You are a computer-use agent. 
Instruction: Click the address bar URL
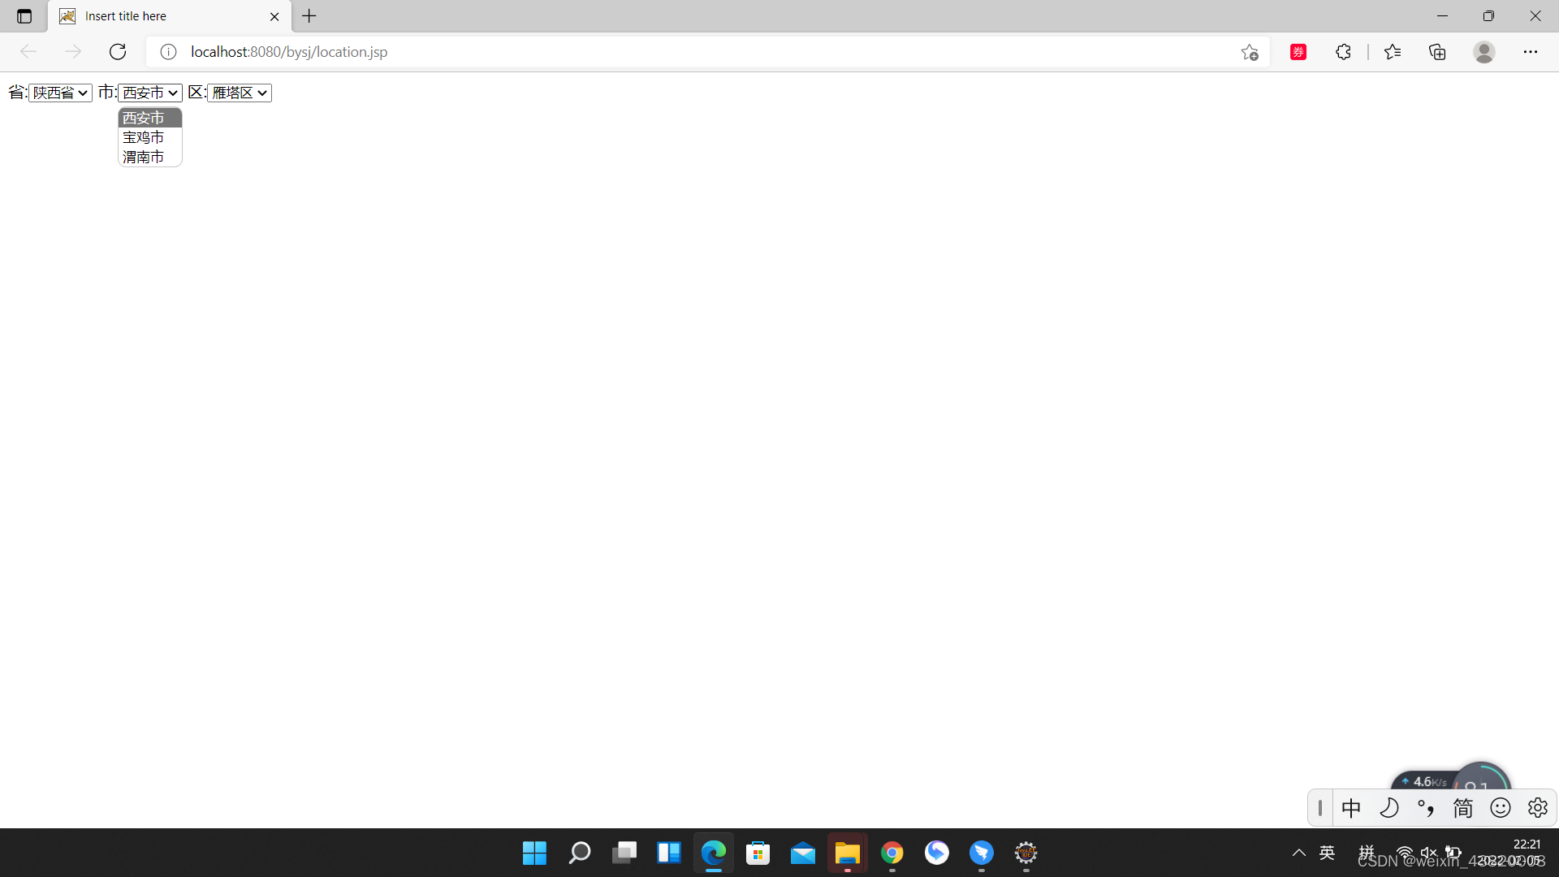tap(289, 52)
